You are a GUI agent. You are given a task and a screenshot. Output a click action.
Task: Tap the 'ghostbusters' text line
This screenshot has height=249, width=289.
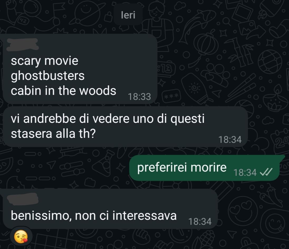point(48,76)
